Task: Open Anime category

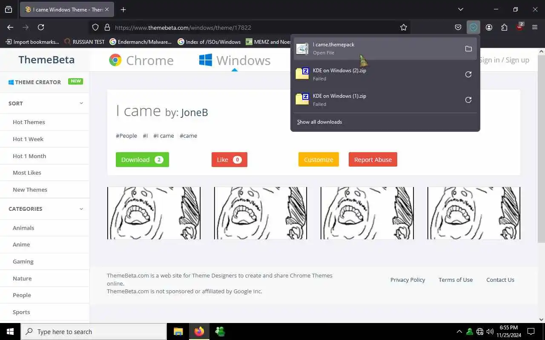Action: point(21,244)
